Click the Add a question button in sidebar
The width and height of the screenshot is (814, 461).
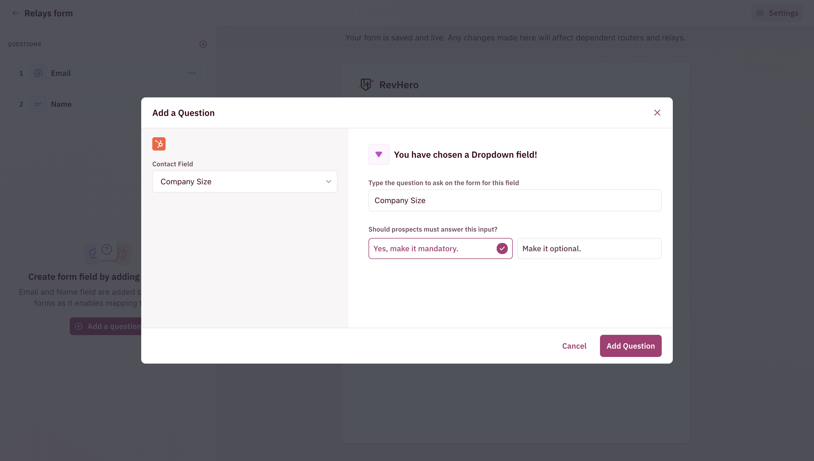105,326
